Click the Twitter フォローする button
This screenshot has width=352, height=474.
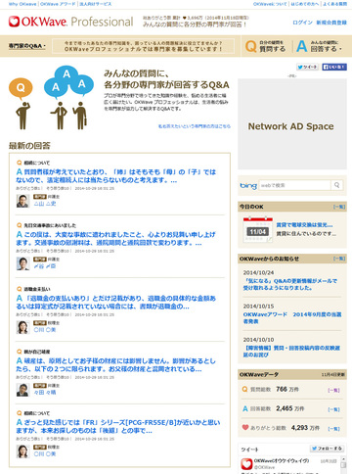point(327,449)
